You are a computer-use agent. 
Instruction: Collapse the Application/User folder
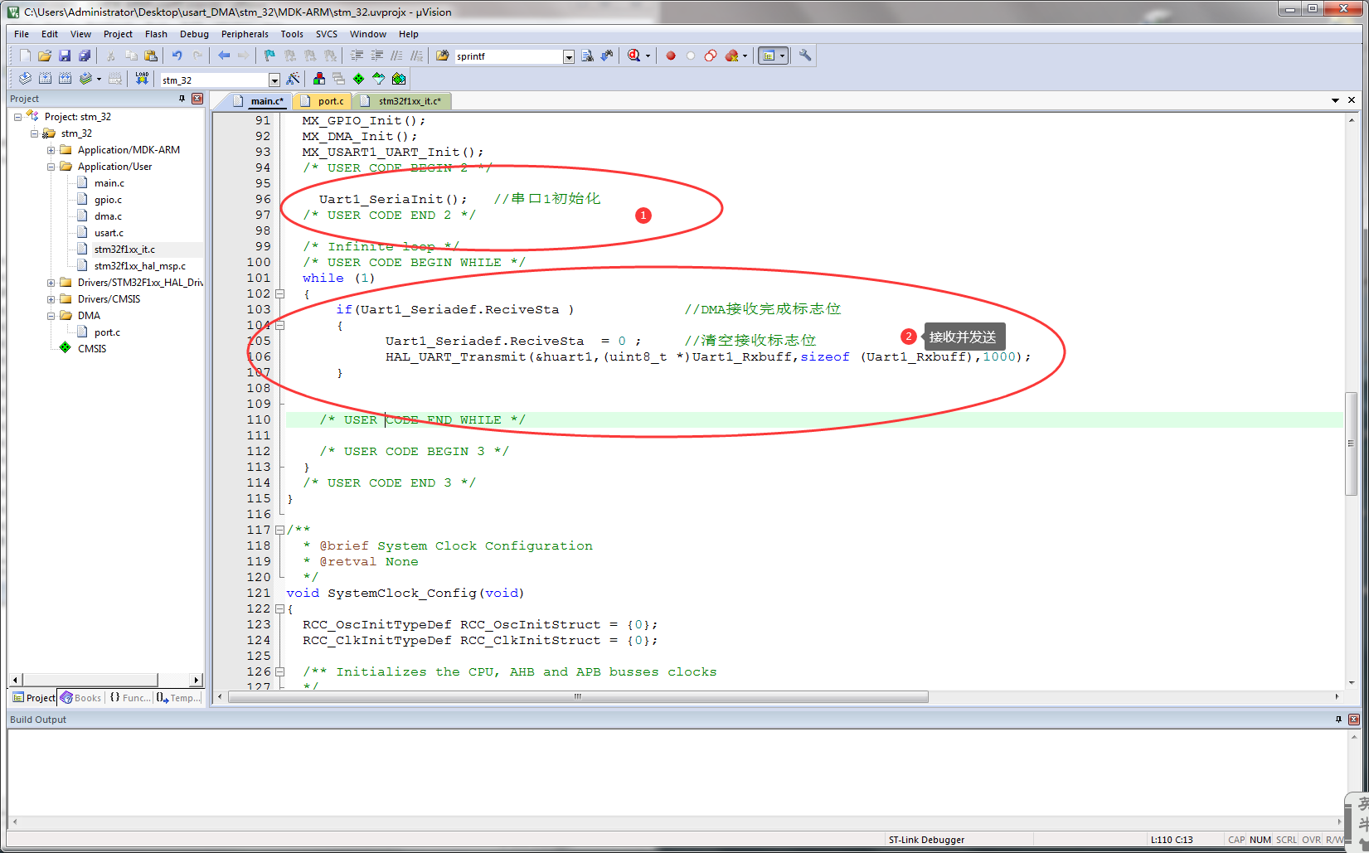point(51,167)
